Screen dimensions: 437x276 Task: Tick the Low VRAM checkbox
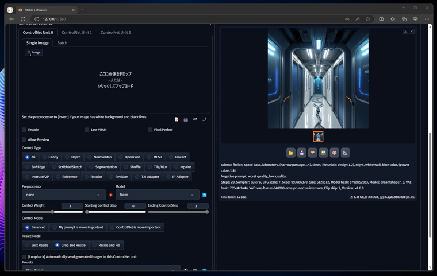tap(87, 130)
